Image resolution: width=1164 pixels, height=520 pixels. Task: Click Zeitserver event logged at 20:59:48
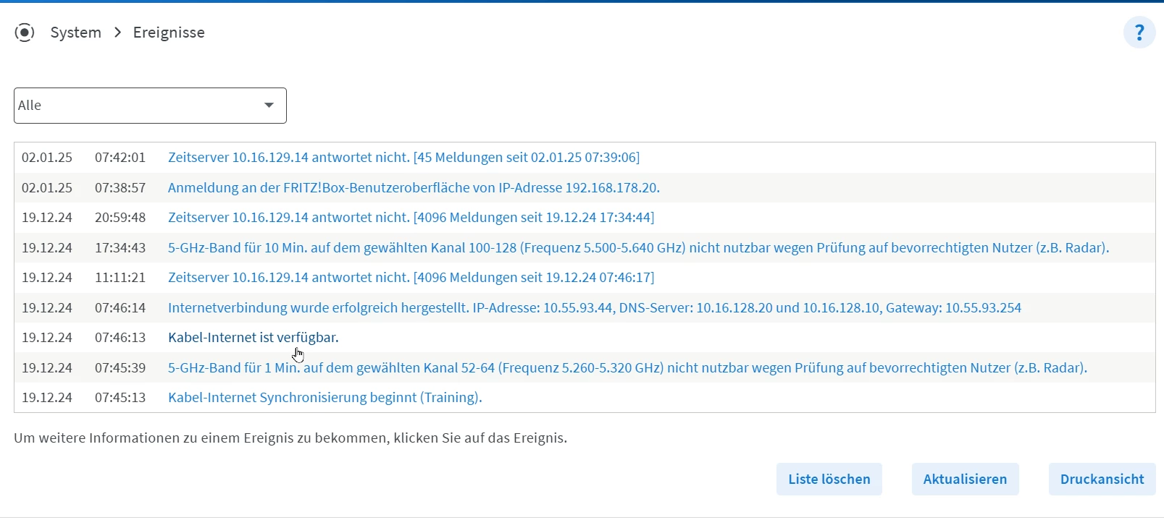[x=411, y=218]
